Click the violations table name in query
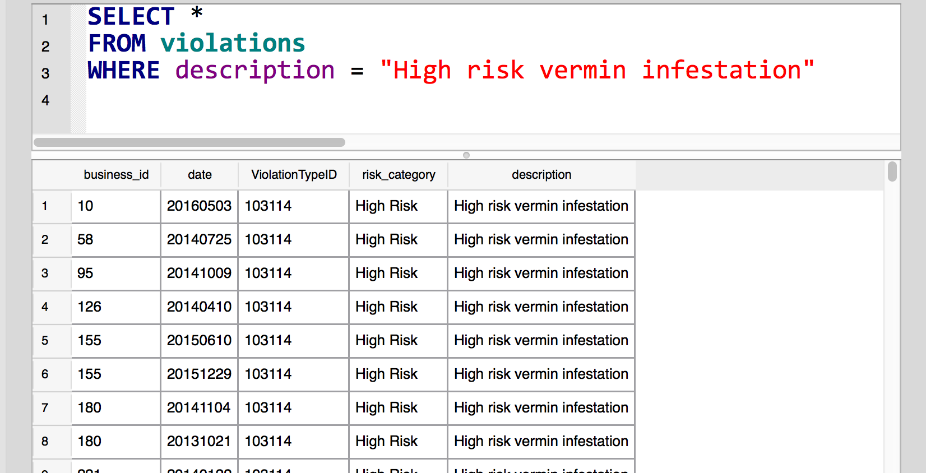926x473 pixels. 233,44
